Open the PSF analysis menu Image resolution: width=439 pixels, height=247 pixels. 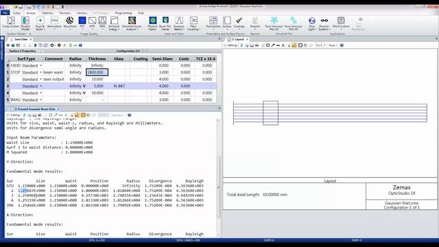coord(82,23)
